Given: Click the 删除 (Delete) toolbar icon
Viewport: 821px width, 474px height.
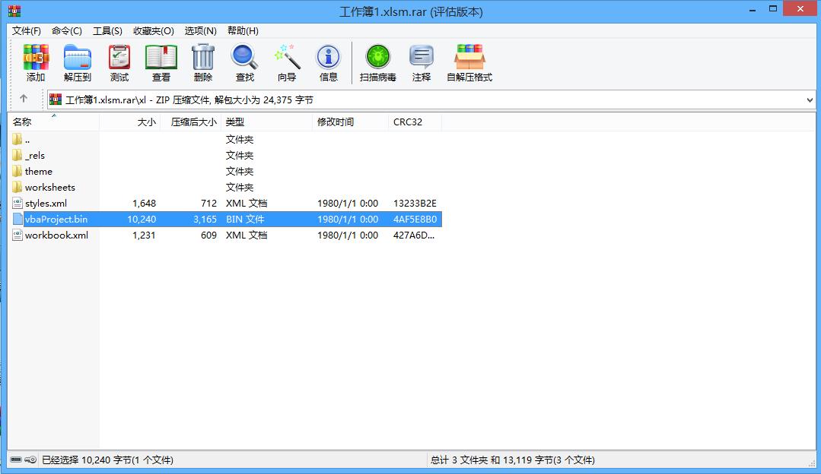Looking at the screenshot, I should pyautogui.click(x=202, y=61).
